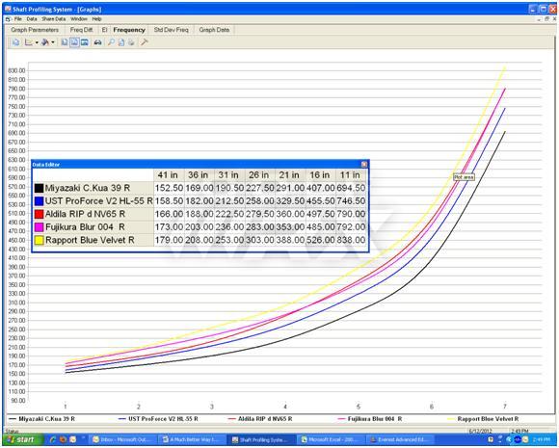Click the red Aldila RIP color swatch
The image size is (559, 448).
pyautogui.click(x=39, y=214)
